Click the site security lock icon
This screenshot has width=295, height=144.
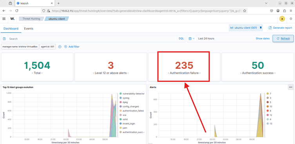pos(48,11)
